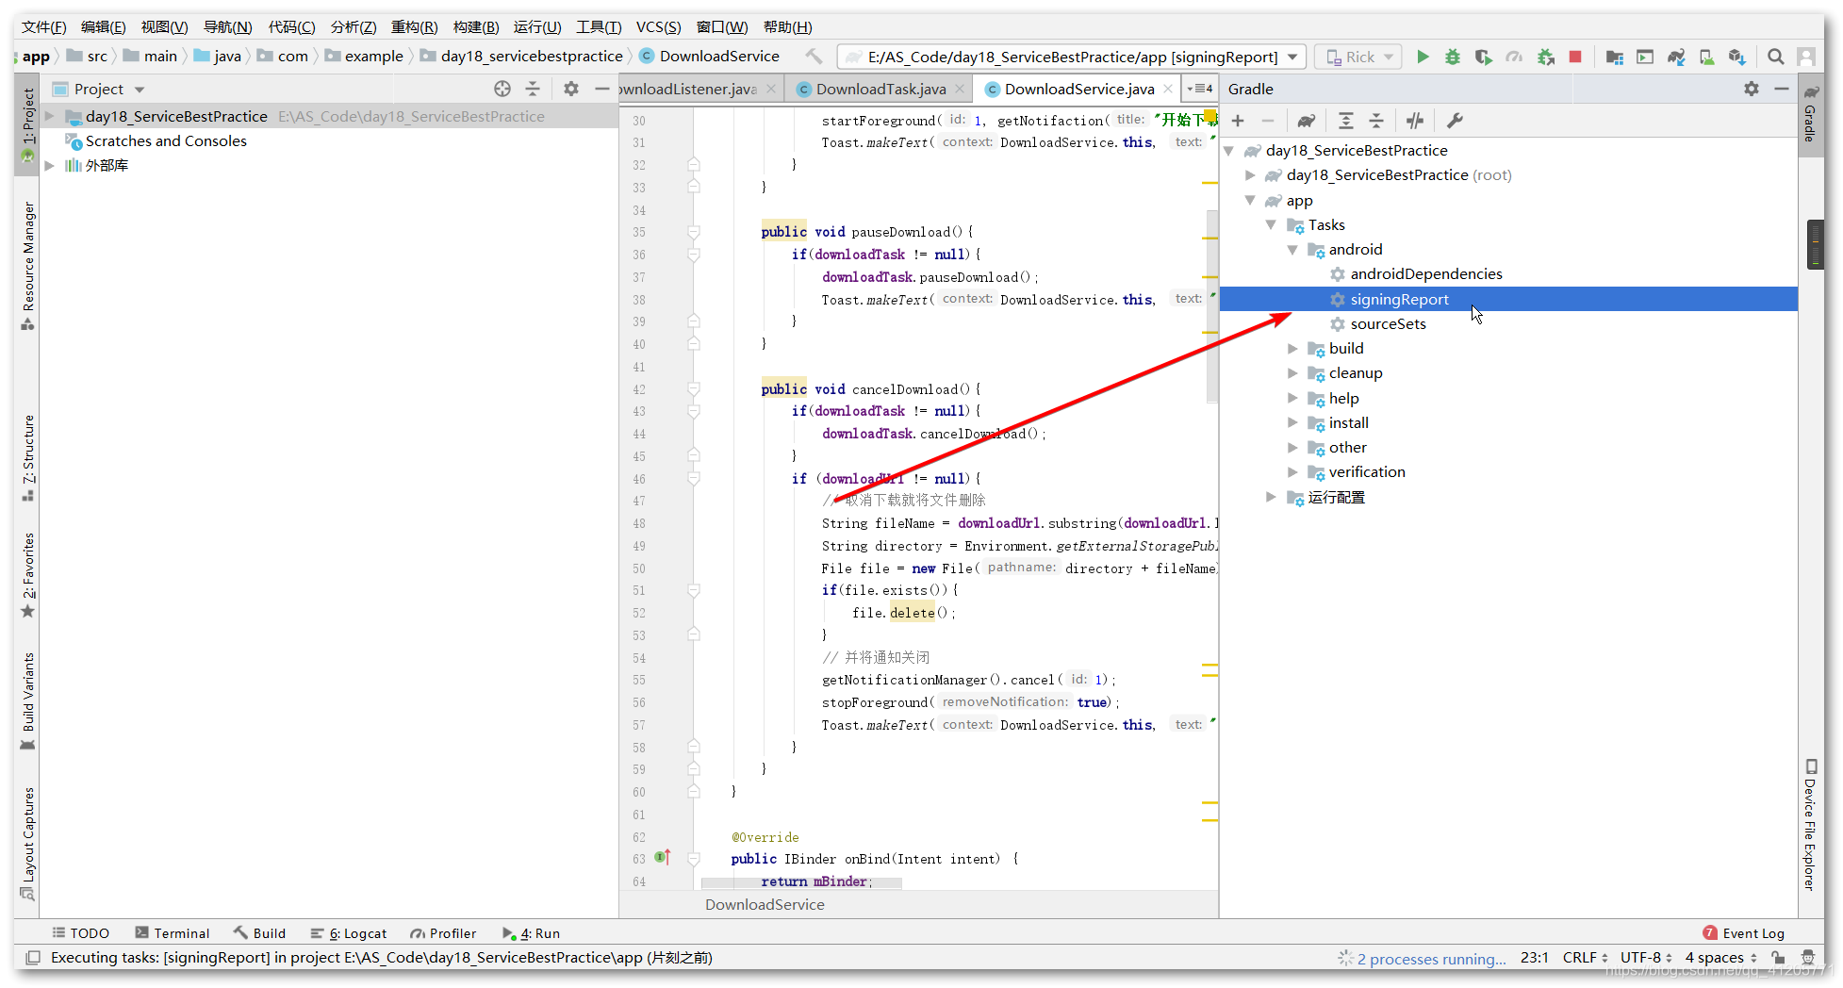The image size is (1843, 988).
Task: Open the 文件(F) menu
Action: [x=43, y=26]
